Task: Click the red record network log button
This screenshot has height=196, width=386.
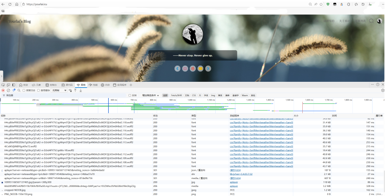Action: (x=3, y=90)
